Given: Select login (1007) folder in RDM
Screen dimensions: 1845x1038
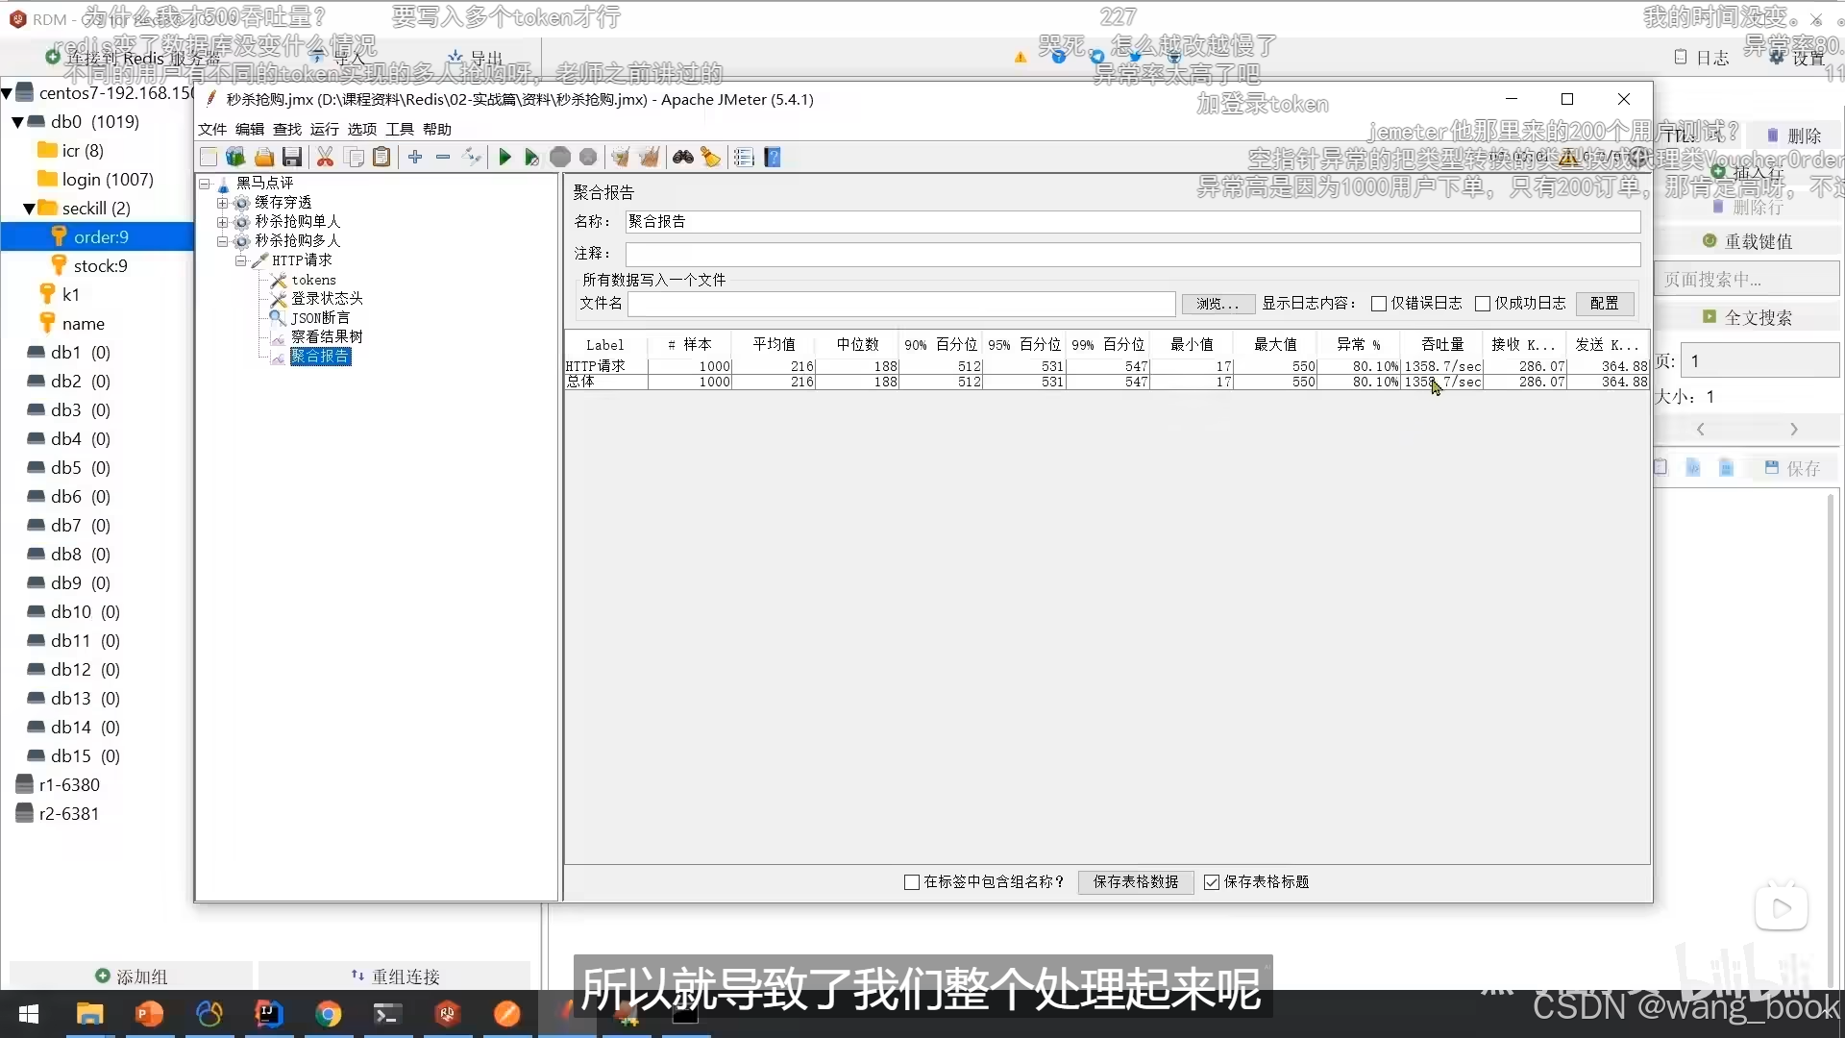Looking at the screenshot, I should point(108,180).
